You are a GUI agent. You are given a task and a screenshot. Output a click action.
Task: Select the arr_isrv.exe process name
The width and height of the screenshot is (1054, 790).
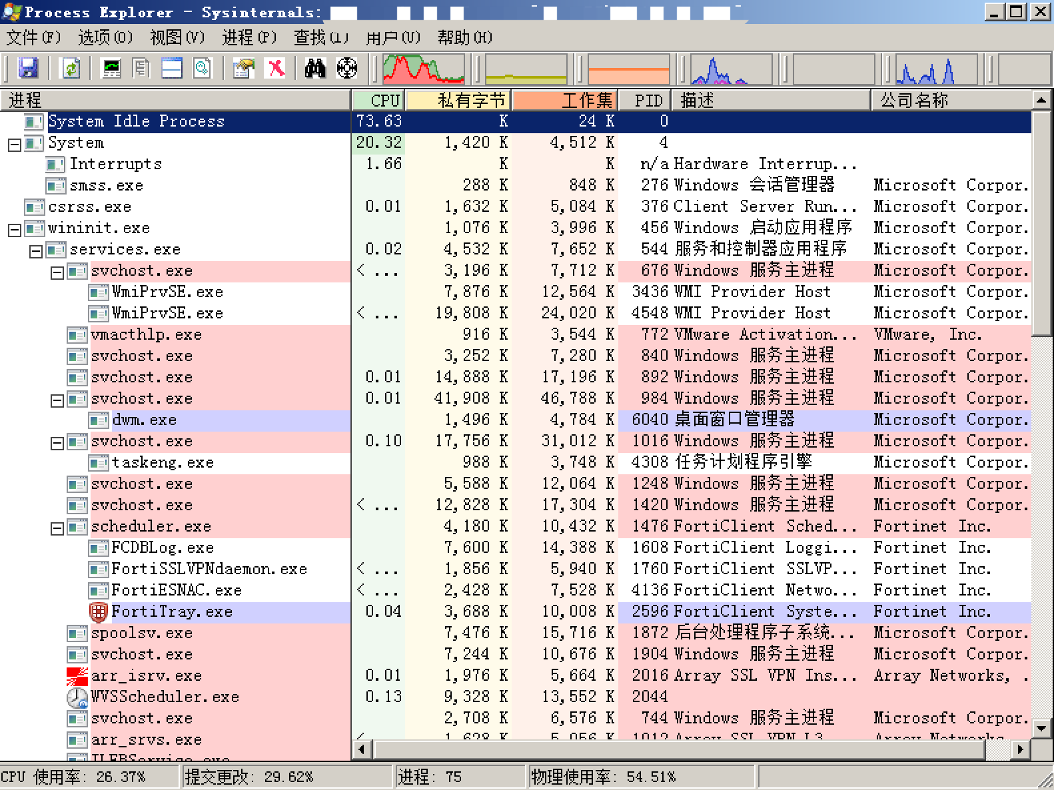(147, 675)
